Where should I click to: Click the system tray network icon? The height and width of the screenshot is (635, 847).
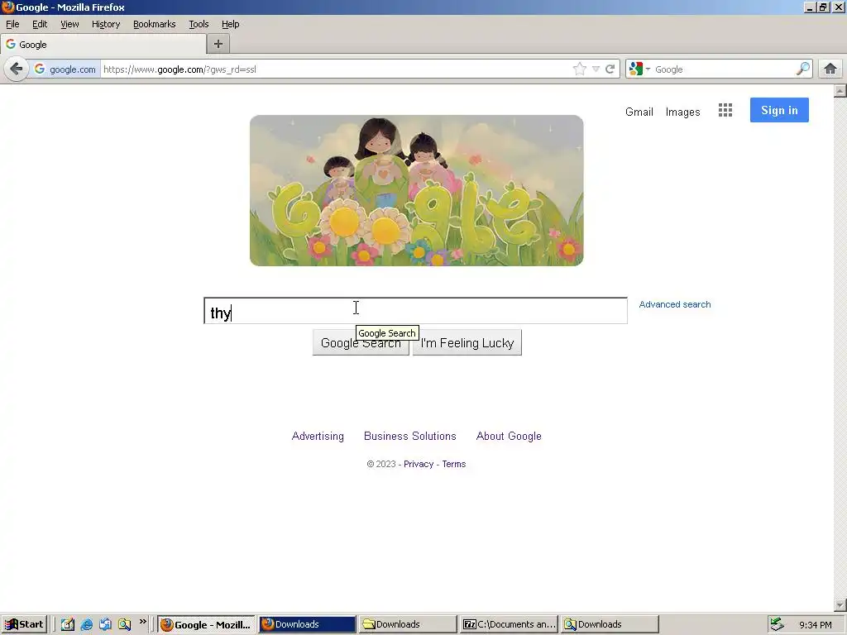pos(777,624)
